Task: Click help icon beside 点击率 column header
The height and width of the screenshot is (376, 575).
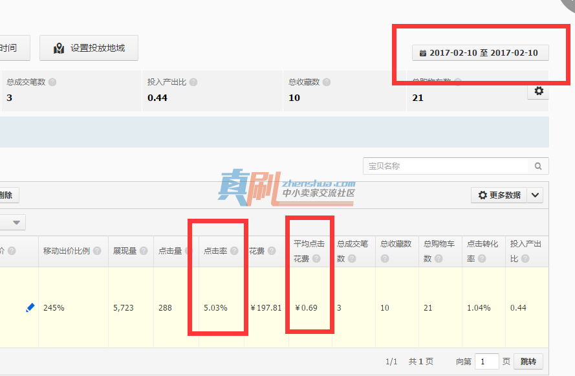Action: tap(234, 251)
